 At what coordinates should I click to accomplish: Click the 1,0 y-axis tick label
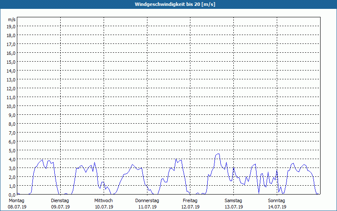pos(12,186)
